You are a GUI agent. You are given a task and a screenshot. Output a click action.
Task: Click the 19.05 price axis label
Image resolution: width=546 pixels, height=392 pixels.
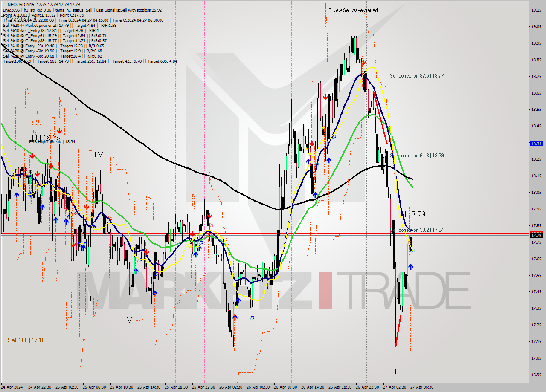536,26
